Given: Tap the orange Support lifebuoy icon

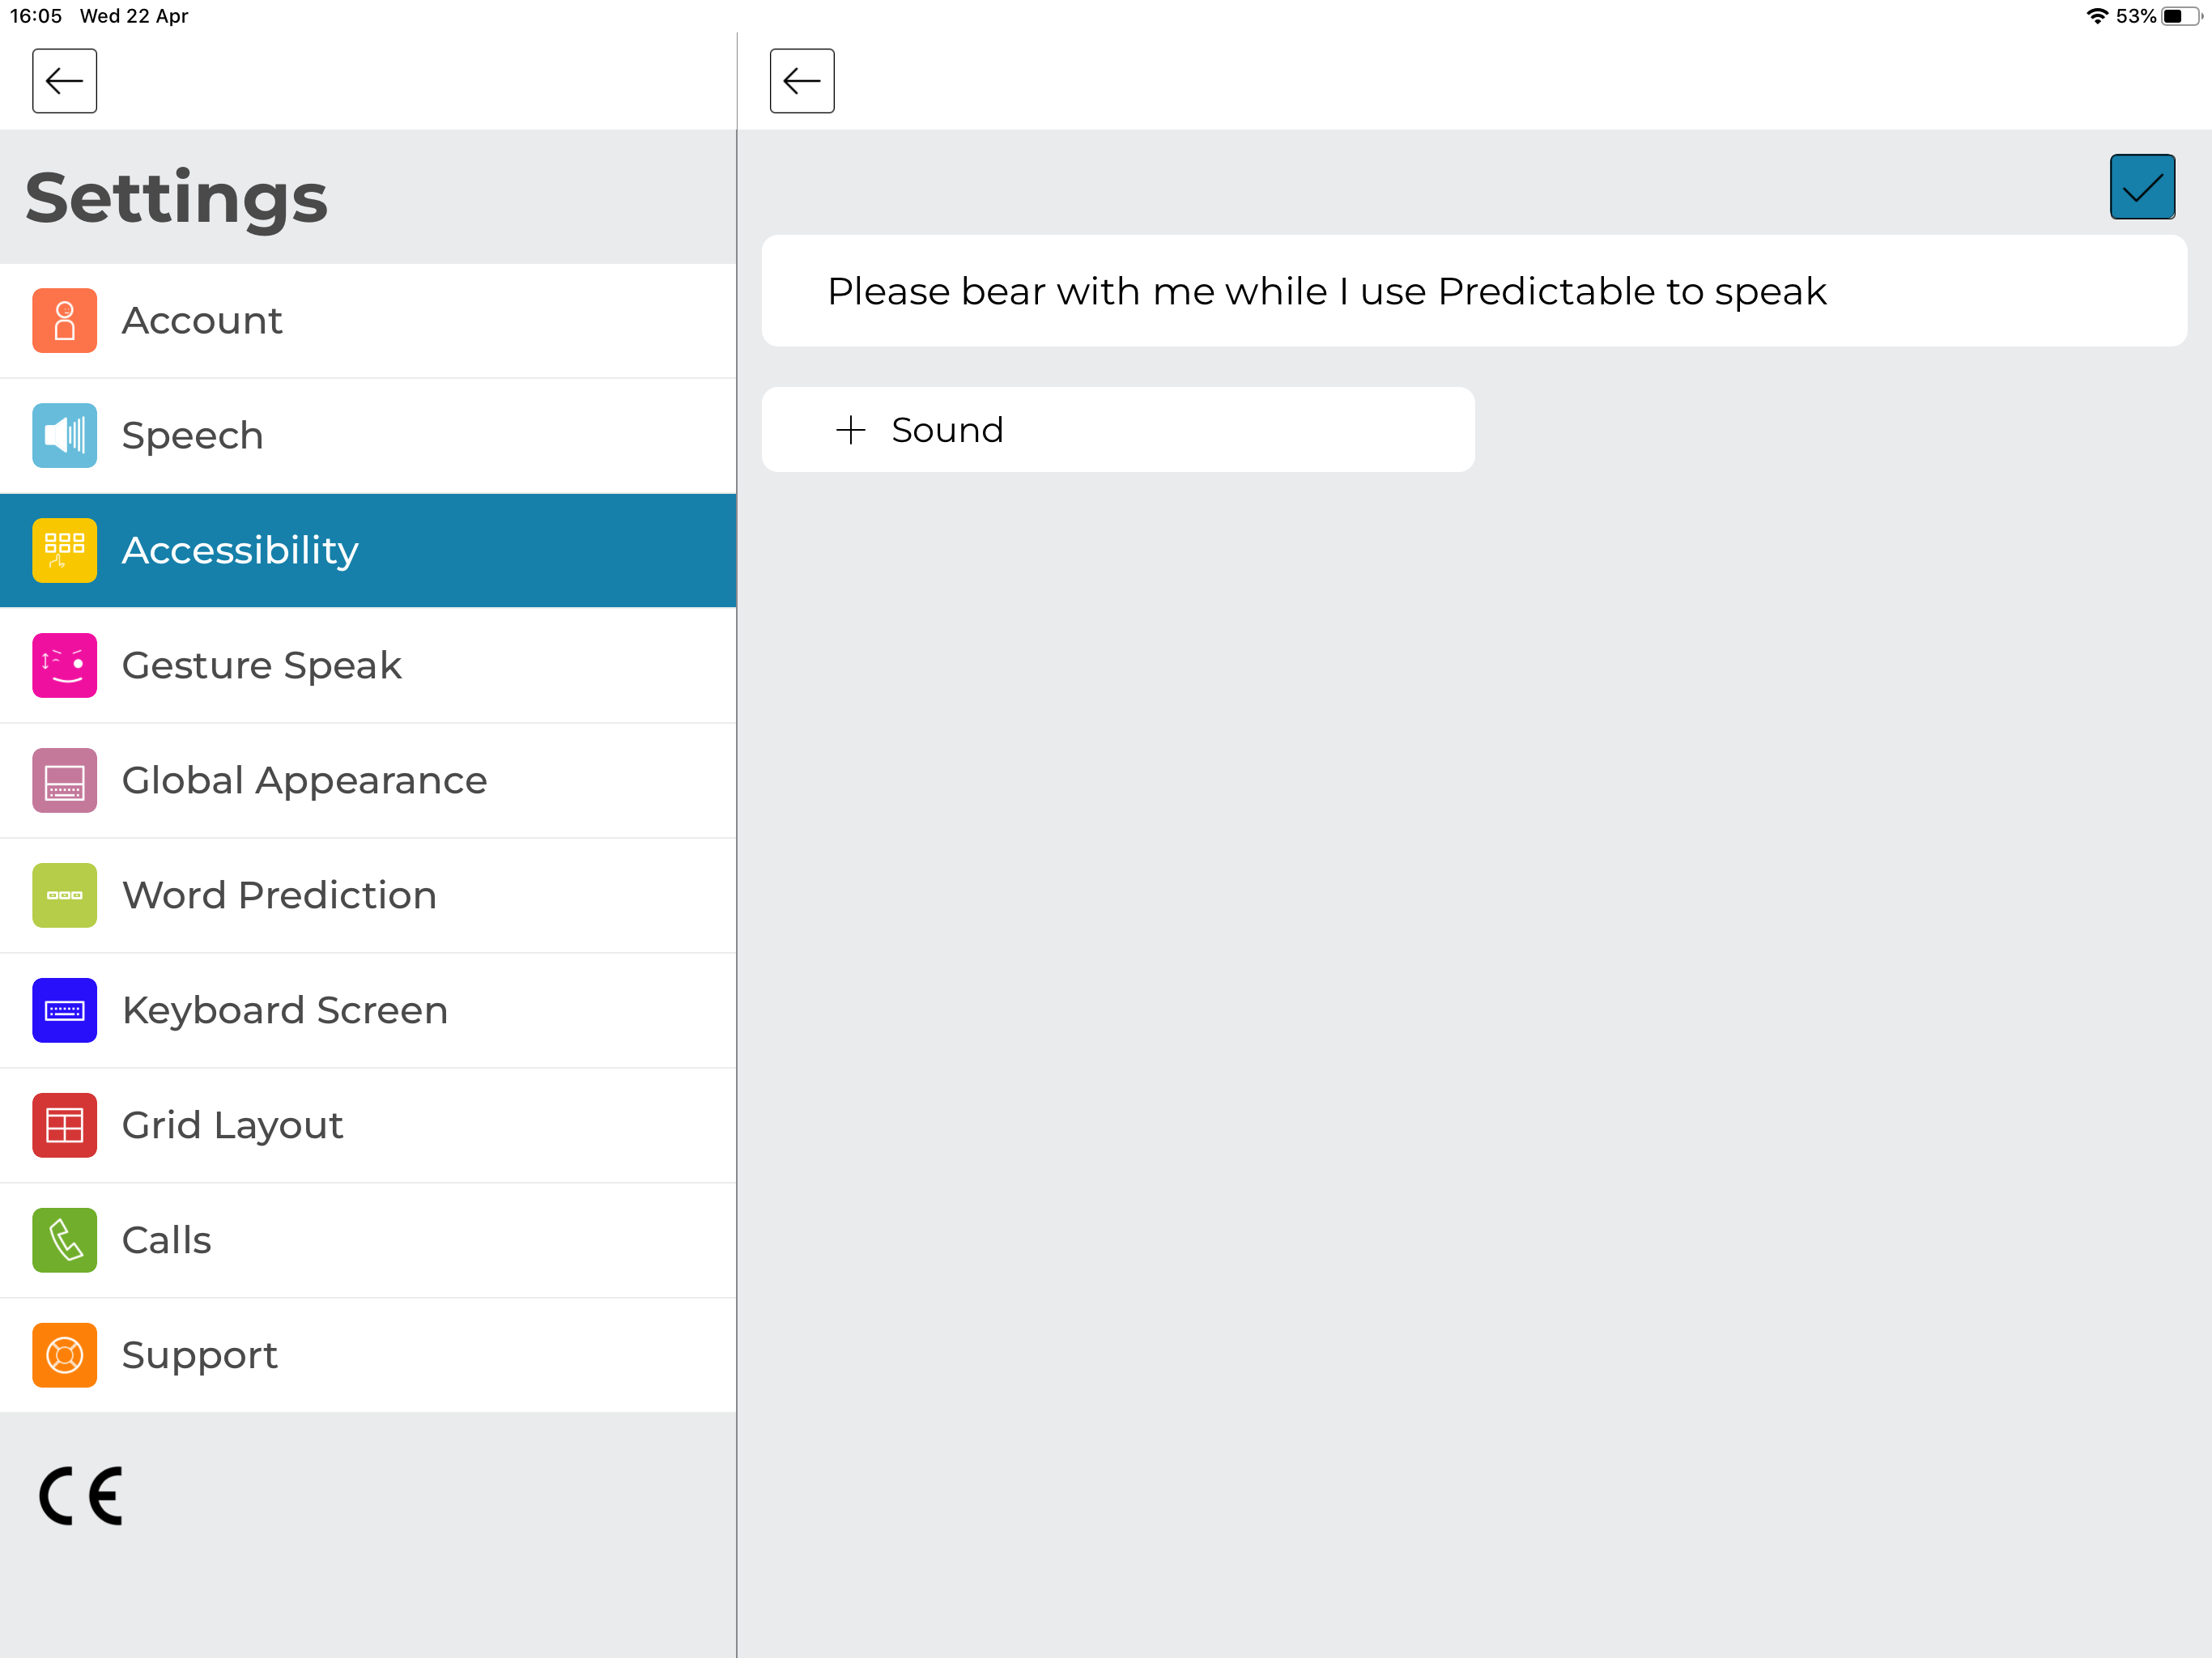Looking at the screenshot, I should tap(64, 1356).
